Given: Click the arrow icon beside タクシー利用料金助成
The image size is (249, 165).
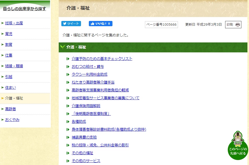Looking at the screenshot, I should (68, 75).
